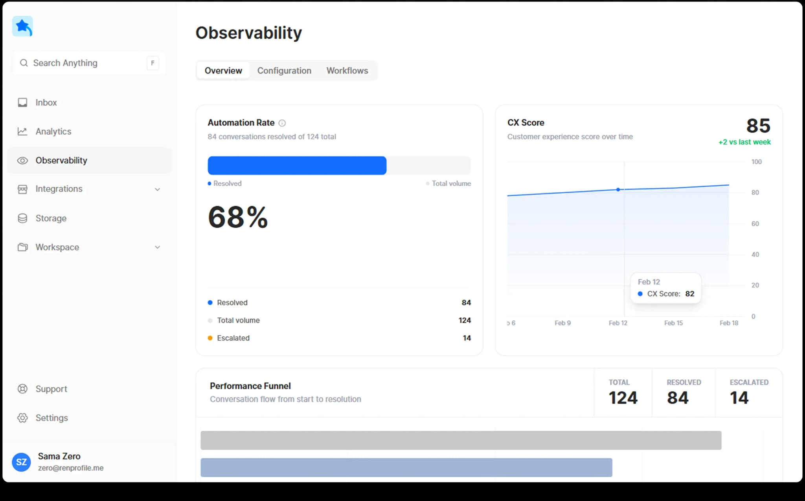Click the SZ user avatar
The height and width of the screenshot is (501, 805).
(21, 462)
